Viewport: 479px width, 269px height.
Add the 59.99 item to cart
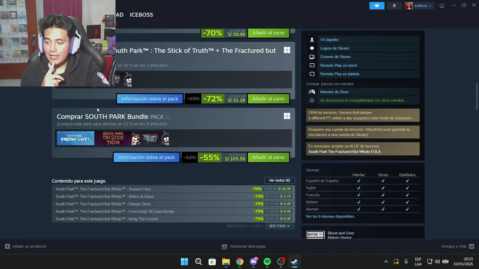click(268, 33)
